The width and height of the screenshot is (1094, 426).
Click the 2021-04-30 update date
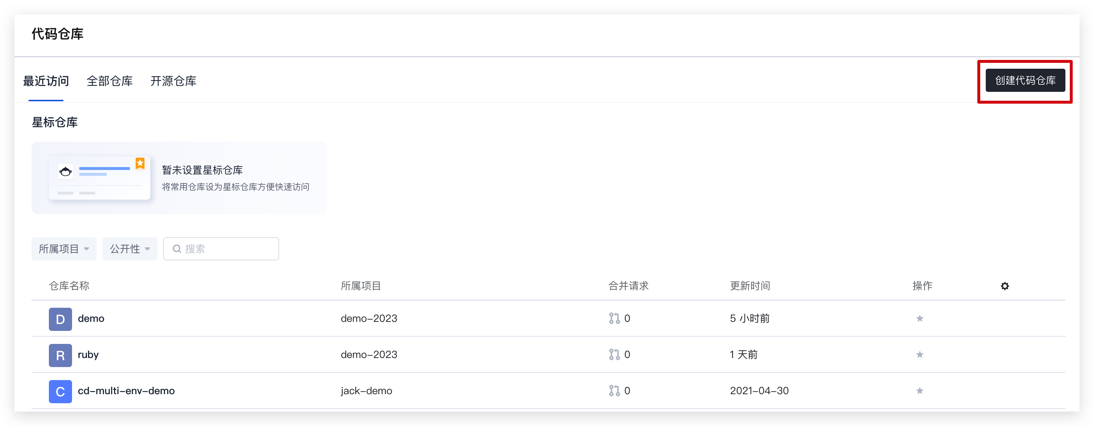point(759,390)
